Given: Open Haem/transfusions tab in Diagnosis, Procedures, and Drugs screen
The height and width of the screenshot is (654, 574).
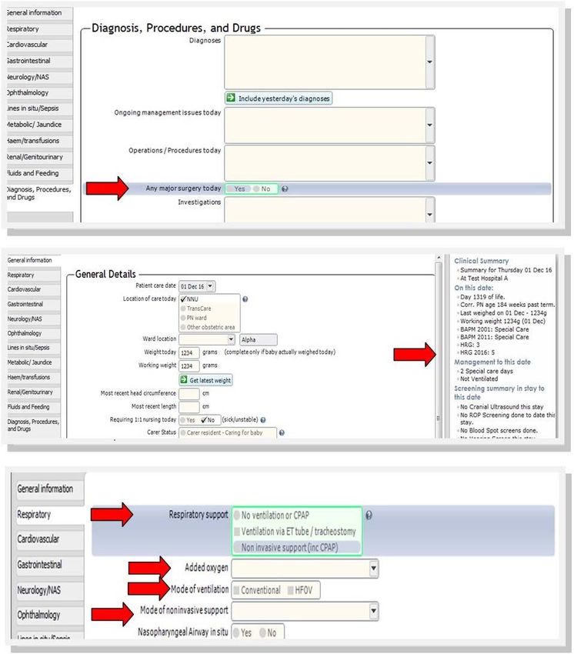Looking at the screenshot, I should pyautogui.click(x=40, y=141).
